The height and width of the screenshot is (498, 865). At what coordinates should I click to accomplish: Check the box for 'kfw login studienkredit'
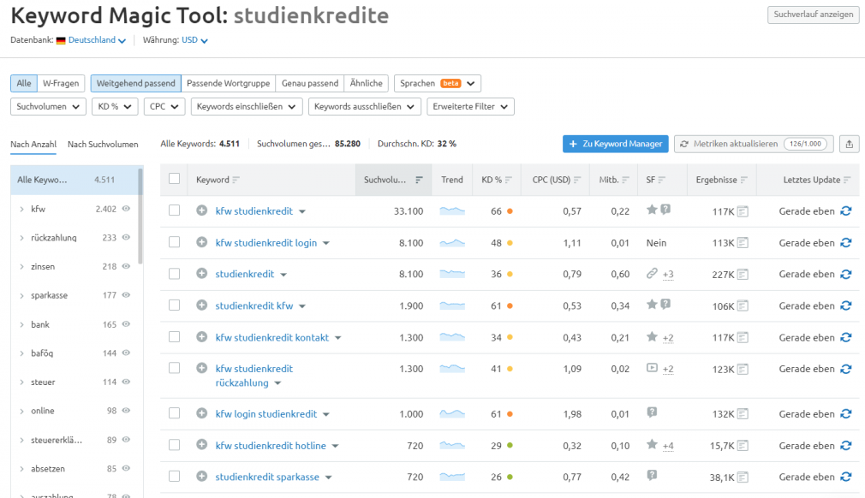pyautogui.click(x=175, y=413)
